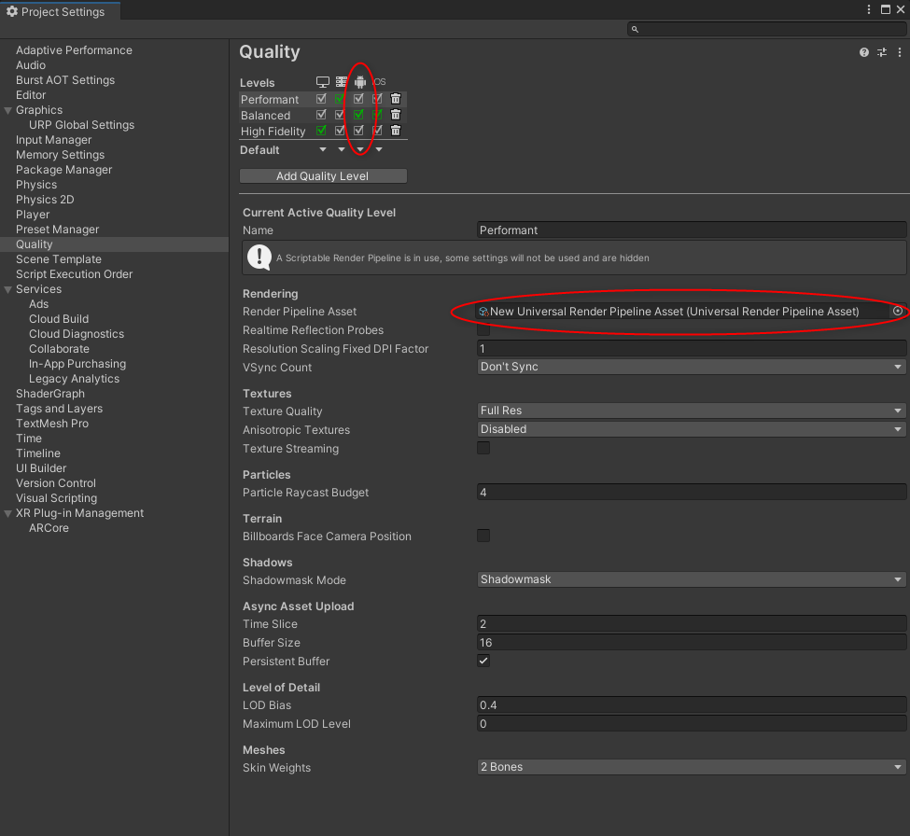Open the iOS Default level dropdown
This screenshot has width=910, height=836.
[379, 149]
